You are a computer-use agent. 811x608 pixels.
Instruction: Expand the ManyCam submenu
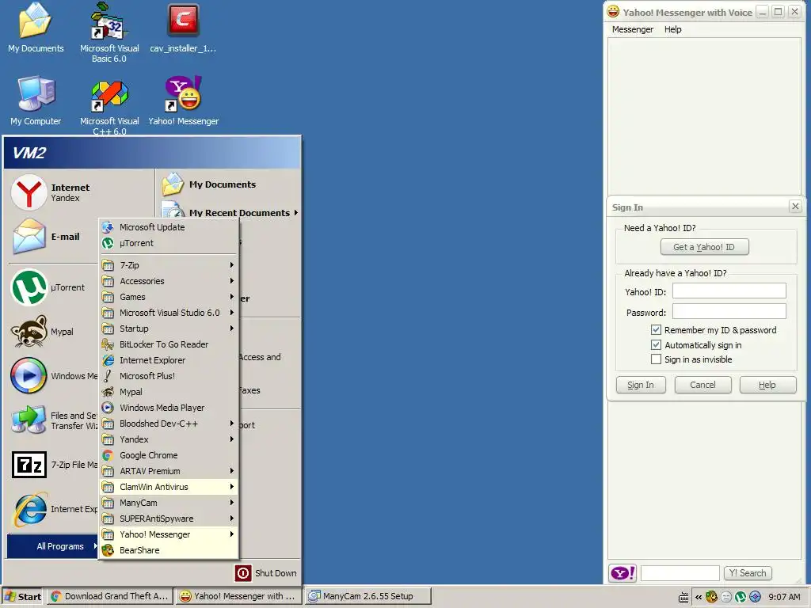coord(169,503)
